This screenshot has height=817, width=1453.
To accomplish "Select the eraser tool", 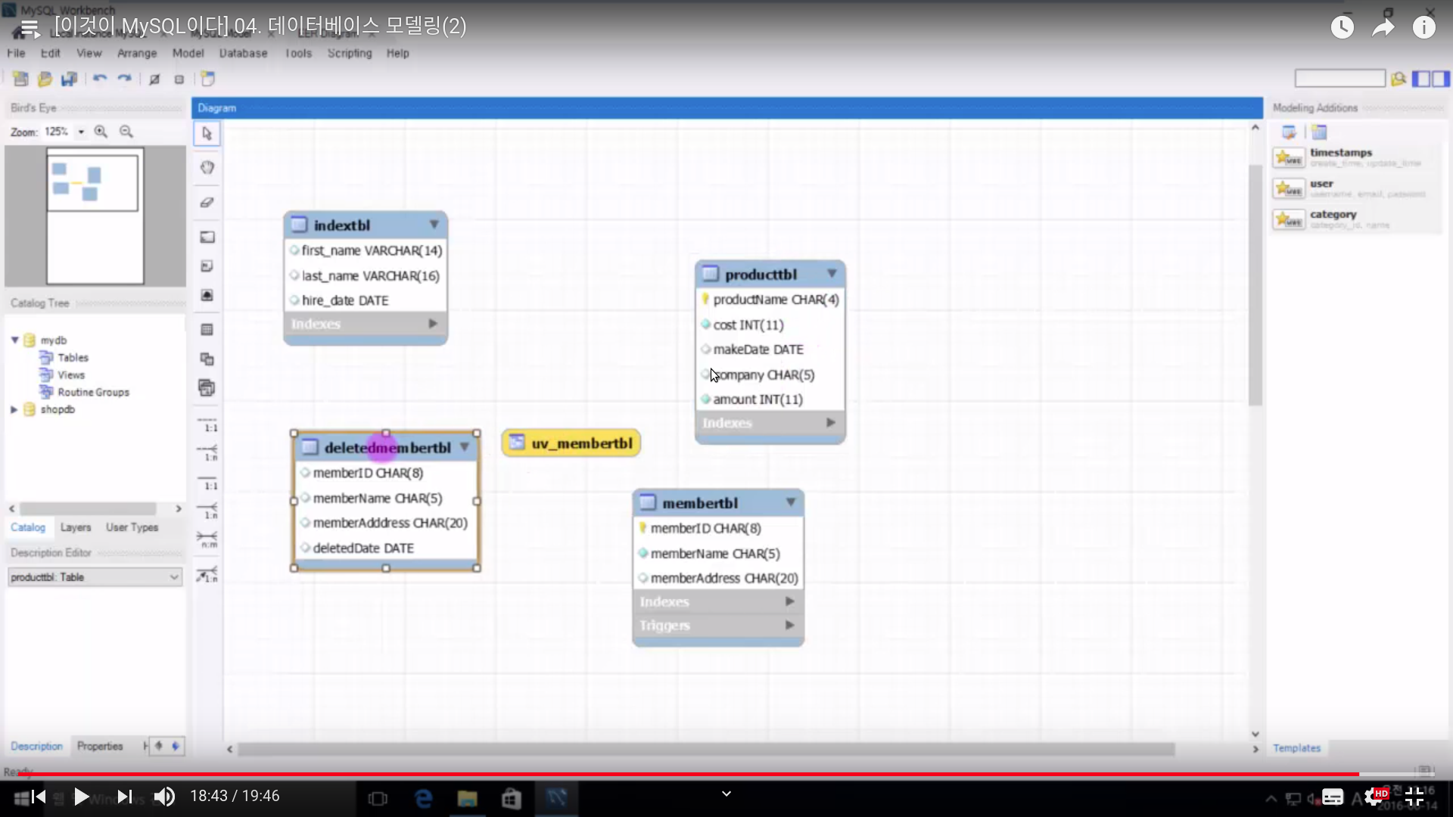I will click(x=207, y=202).
